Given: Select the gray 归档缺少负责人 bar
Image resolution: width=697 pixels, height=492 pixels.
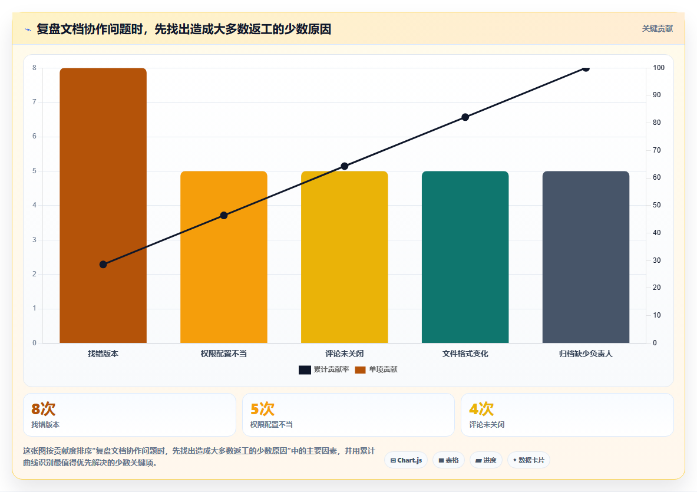Looking at the screenshot, I should (586, 257).
